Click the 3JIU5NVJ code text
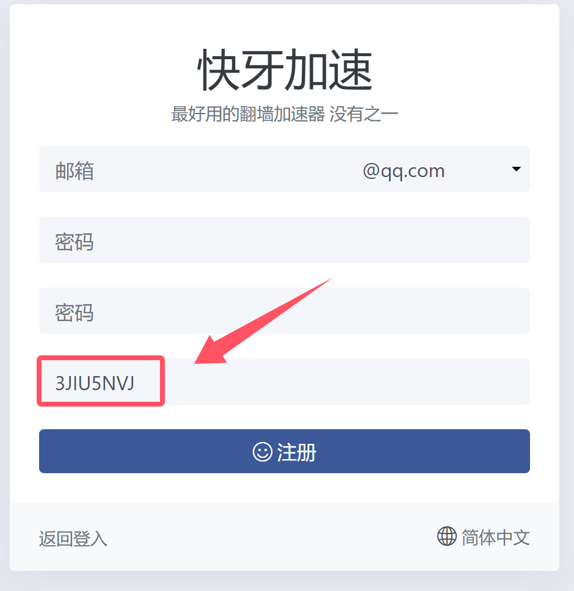 pyautogui.click(x=95, y=383)
